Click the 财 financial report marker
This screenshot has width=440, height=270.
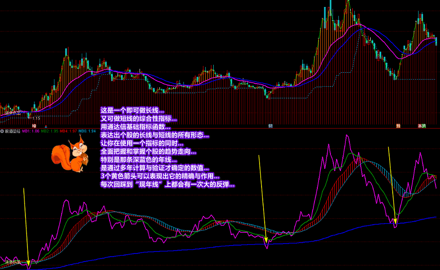tap(270, 126)
